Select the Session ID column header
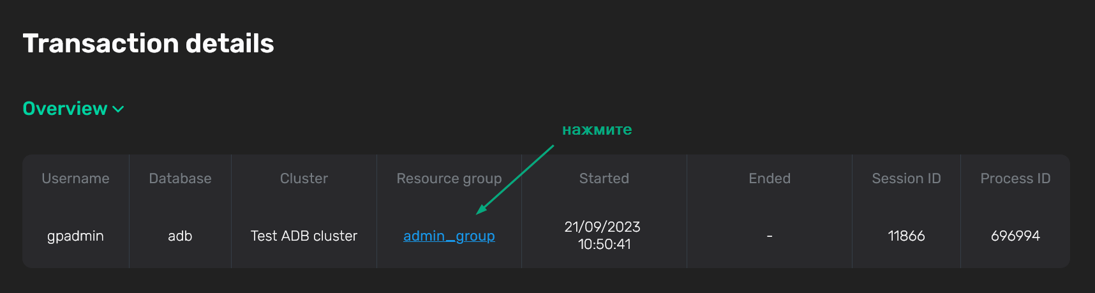The height and width of the screenshot is (293, 1095). [x=906, y=179]
